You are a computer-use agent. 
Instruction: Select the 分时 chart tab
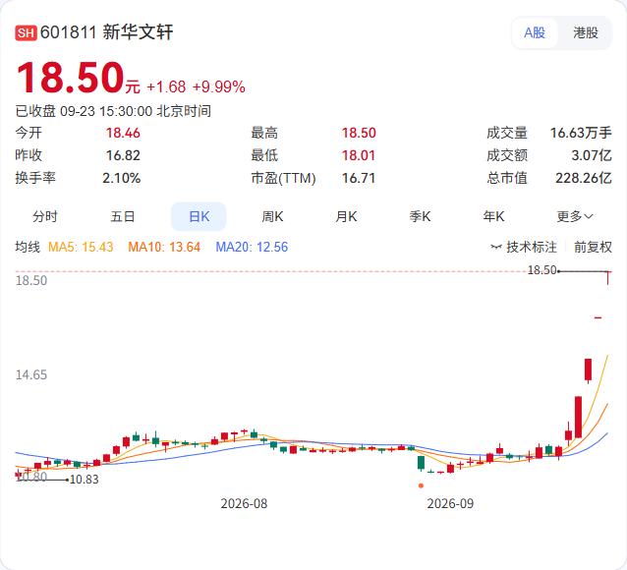[45, 216]
